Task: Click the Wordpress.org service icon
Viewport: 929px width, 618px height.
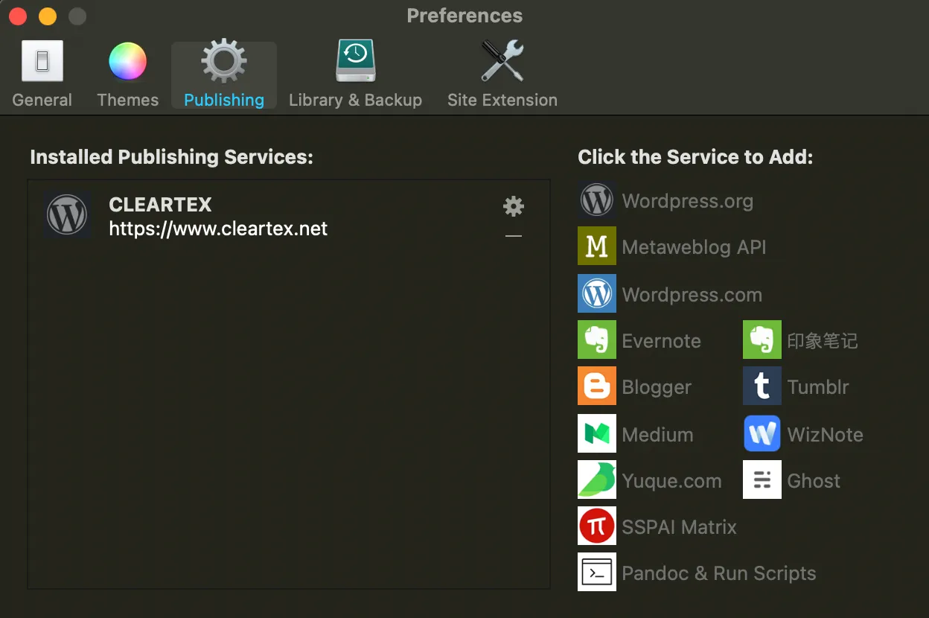Action: pos(597,200)
